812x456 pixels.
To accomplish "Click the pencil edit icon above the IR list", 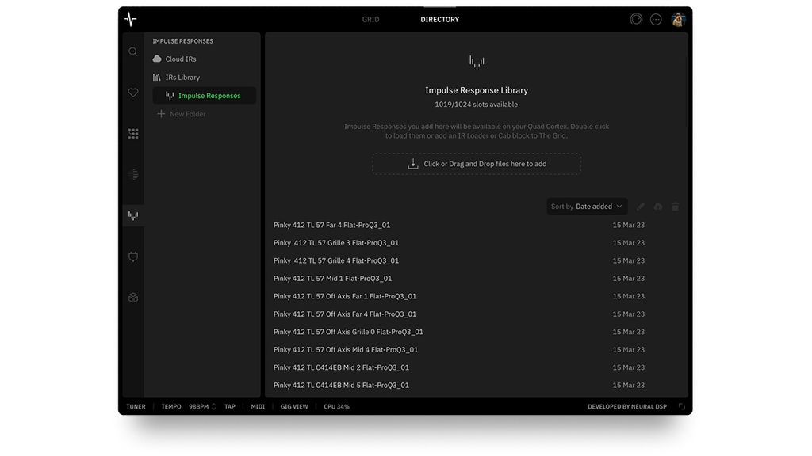I will click(x=640, y=206).
